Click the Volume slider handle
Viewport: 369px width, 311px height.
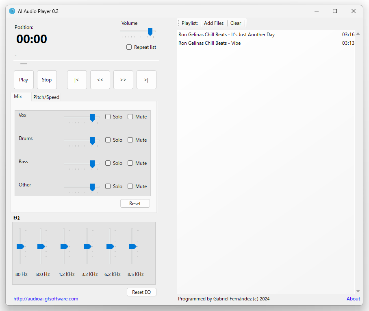tap(150, 32)
